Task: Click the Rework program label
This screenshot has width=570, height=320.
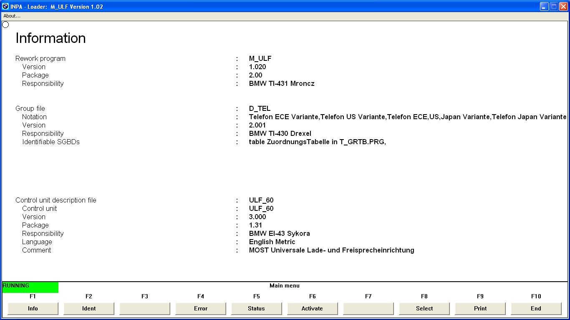Action: pyautogui.click(x=40, y=59)
